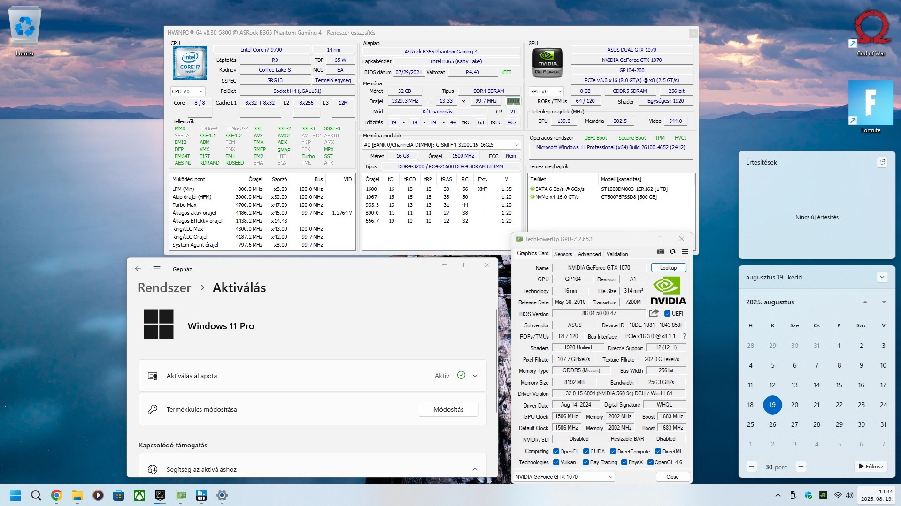This screenshot has height=506, width=901.
Task: Go to previous month in calendar
Action: point(865,302)
